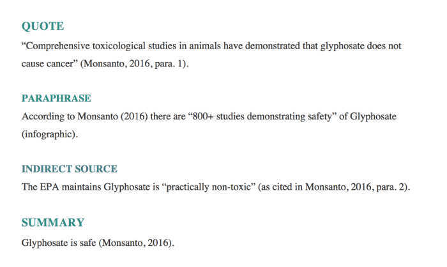Click the PARAPHRASE heading

click(56, 98)
